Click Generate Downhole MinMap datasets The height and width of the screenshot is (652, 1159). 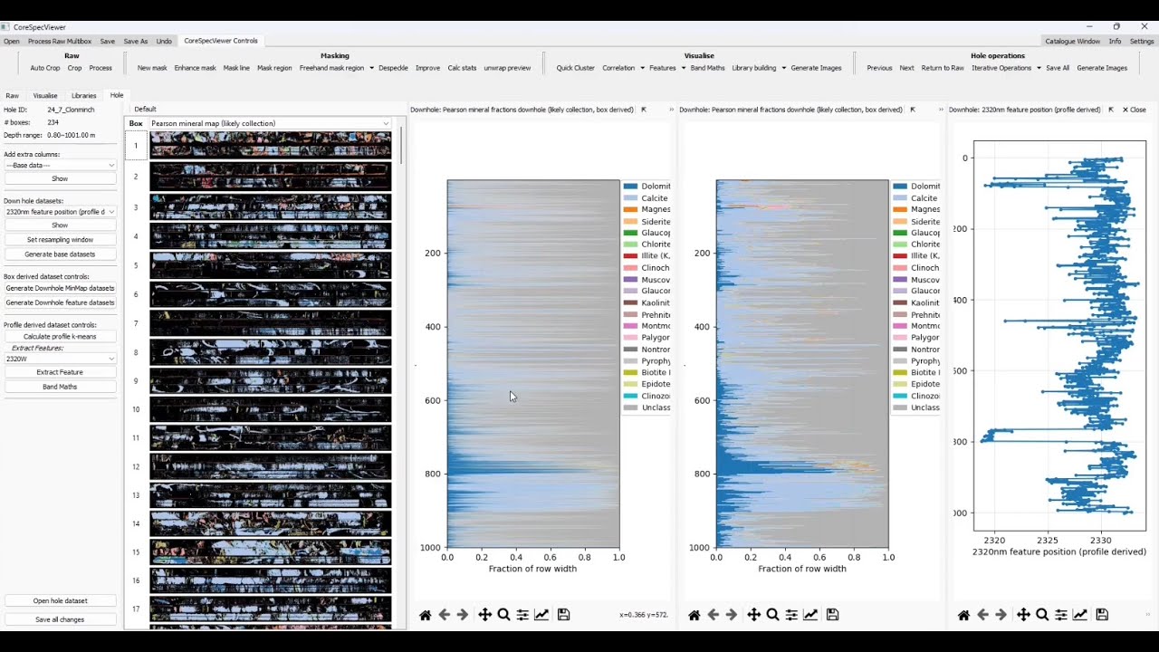(60, 288)
